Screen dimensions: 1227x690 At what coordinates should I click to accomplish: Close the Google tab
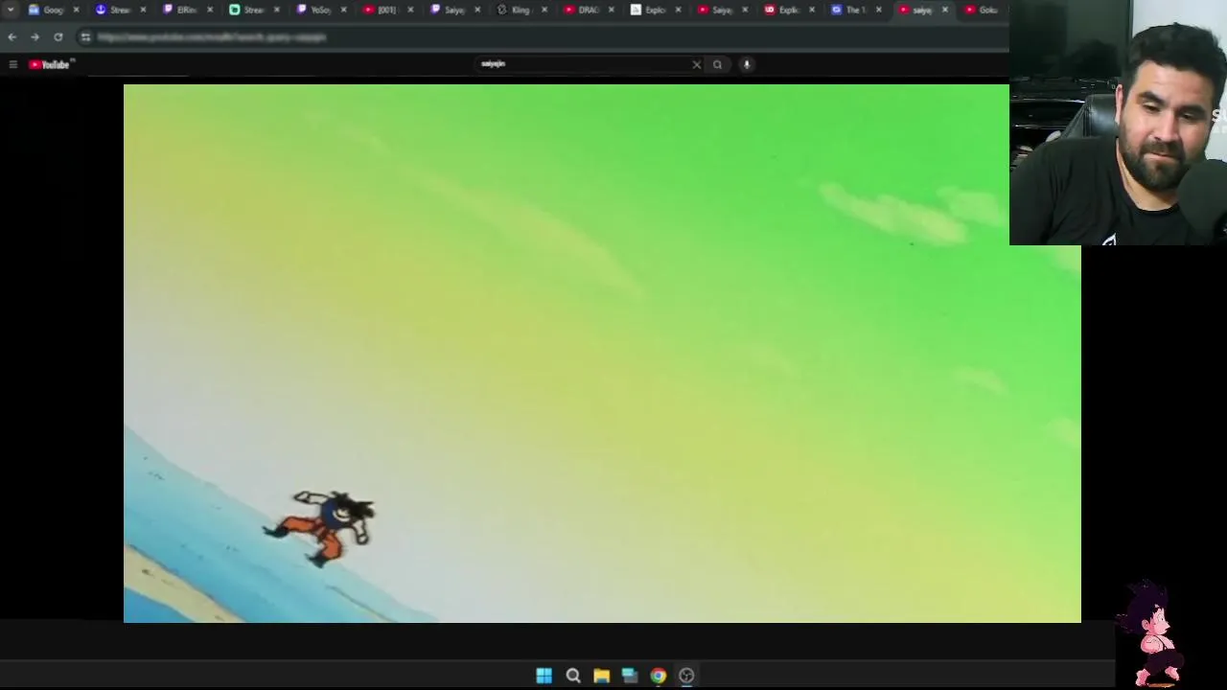76,10
